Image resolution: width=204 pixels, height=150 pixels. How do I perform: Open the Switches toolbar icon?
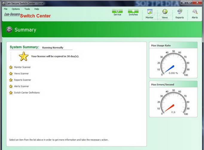133,11
